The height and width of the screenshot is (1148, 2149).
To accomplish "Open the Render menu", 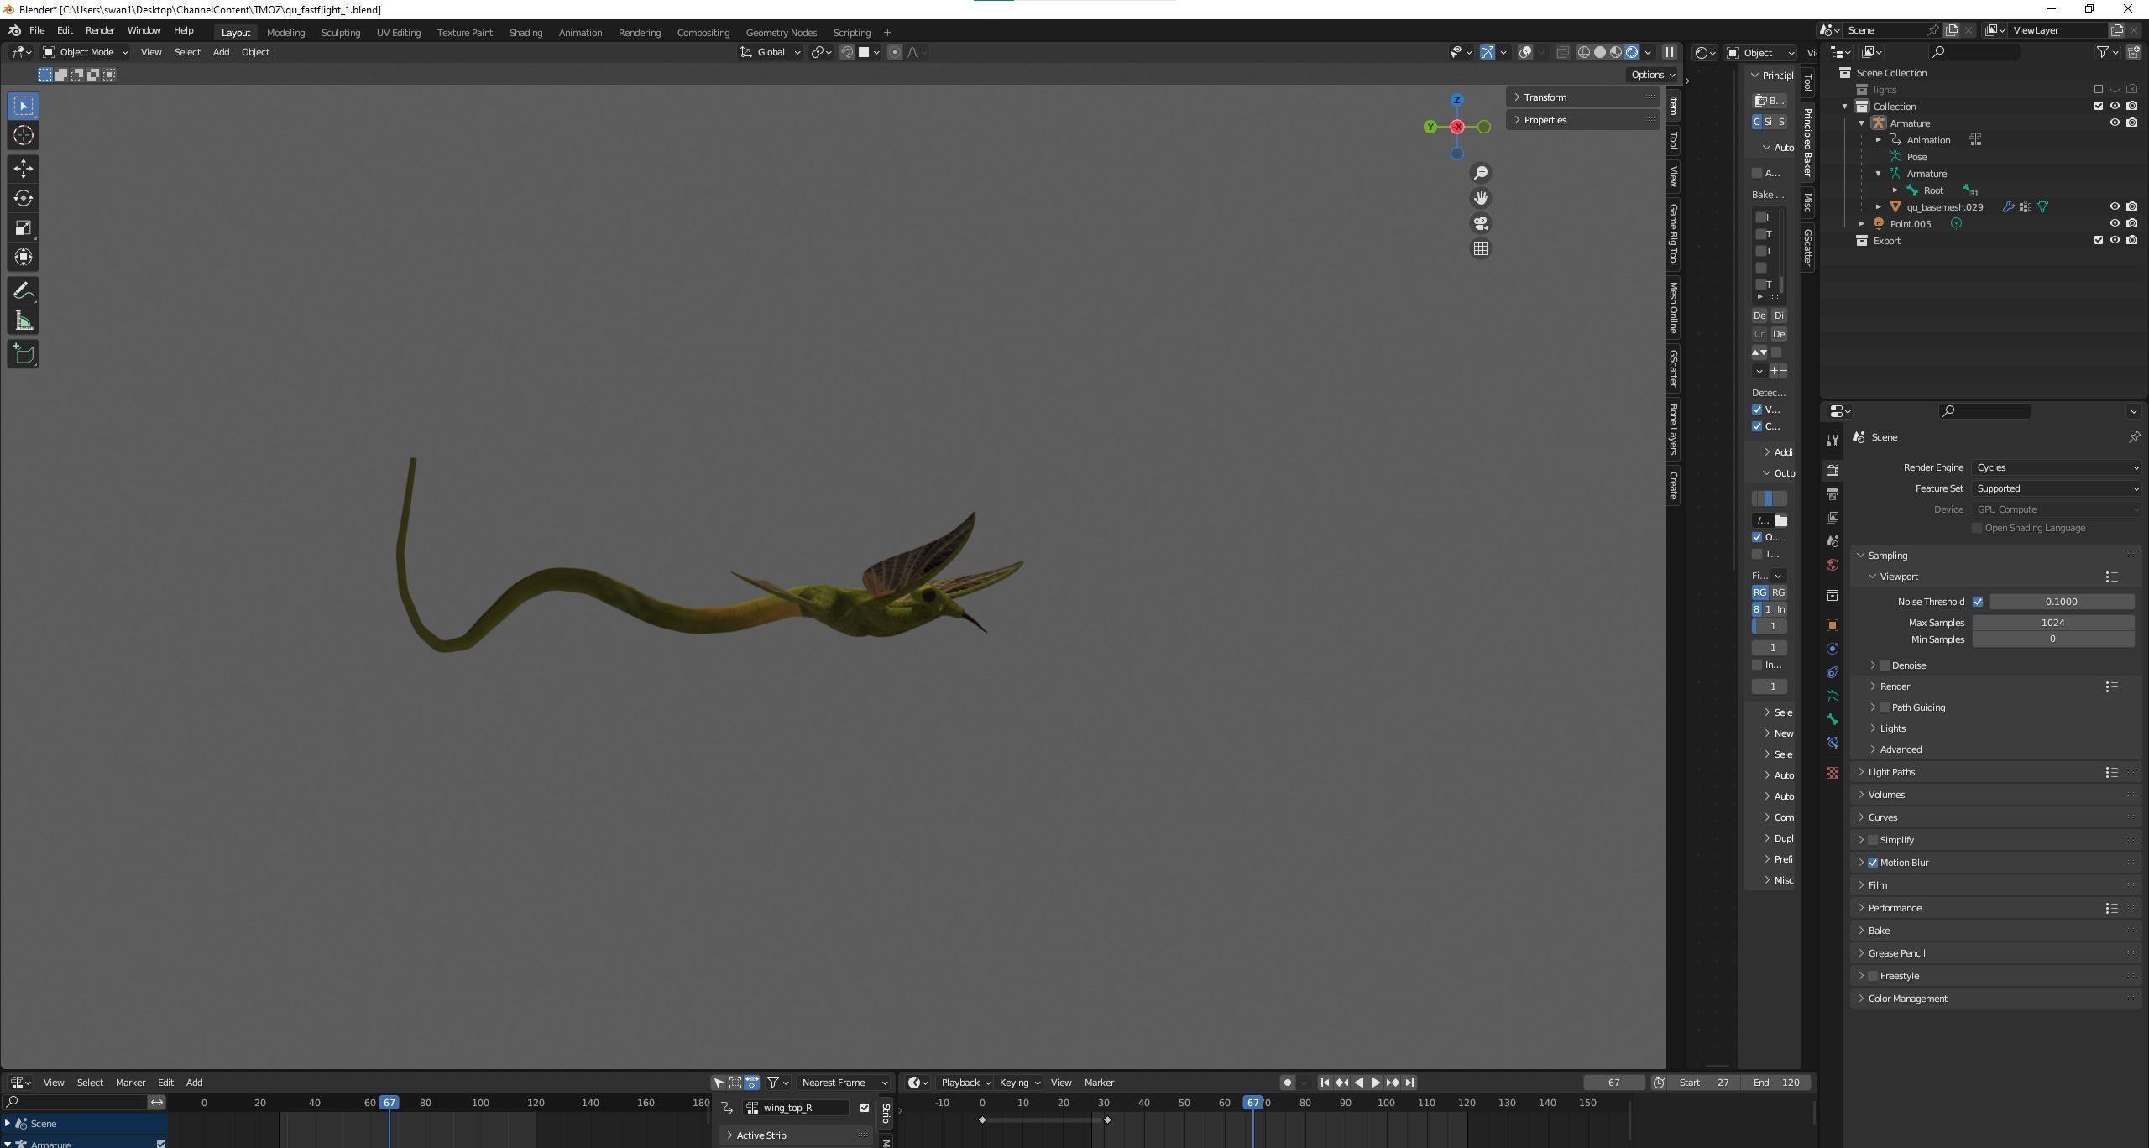I will click(x=100, y=30).
